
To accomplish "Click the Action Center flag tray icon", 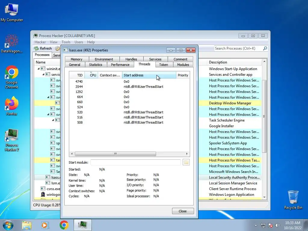I will [x=270, y=225].
